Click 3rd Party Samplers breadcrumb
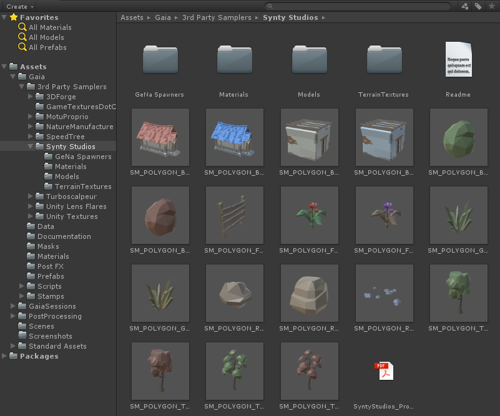The height and width of the screenshot is (416, 500). click(x=217, y=17)
